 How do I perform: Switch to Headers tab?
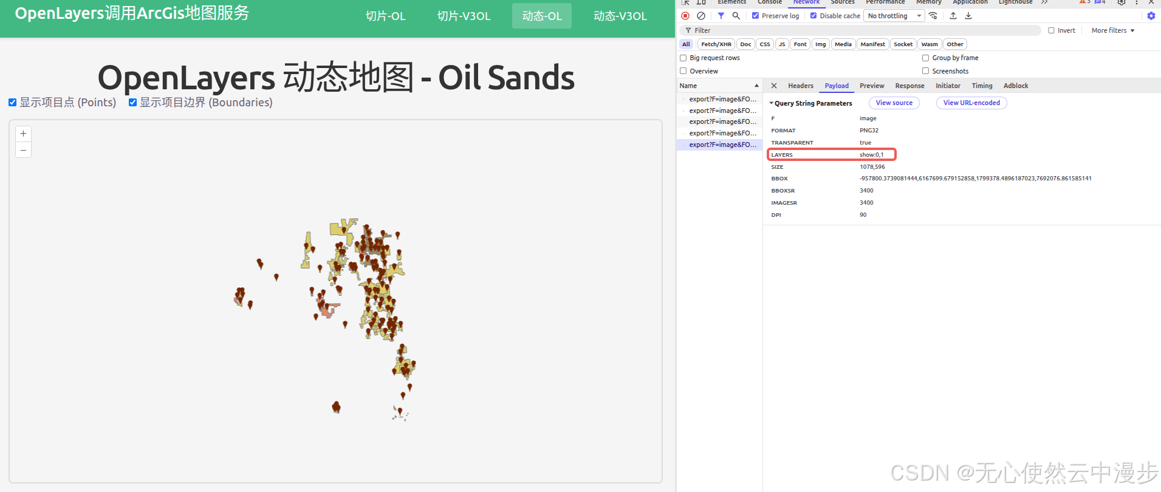click(801, 86)
